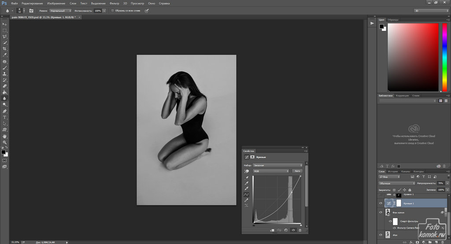
Task: Open the layer filter Вид dropdown
Action: point(389,177)
